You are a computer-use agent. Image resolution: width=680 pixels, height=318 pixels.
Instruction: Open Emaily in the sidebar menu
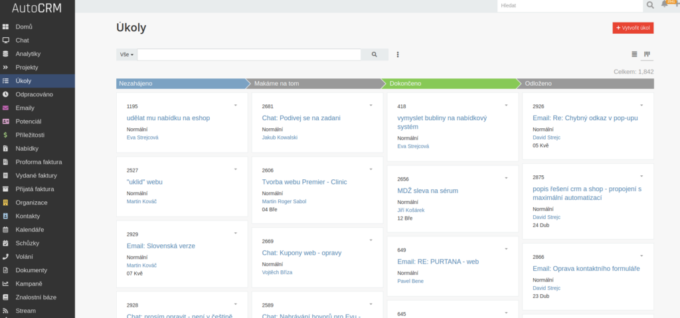tap(37, 108)
